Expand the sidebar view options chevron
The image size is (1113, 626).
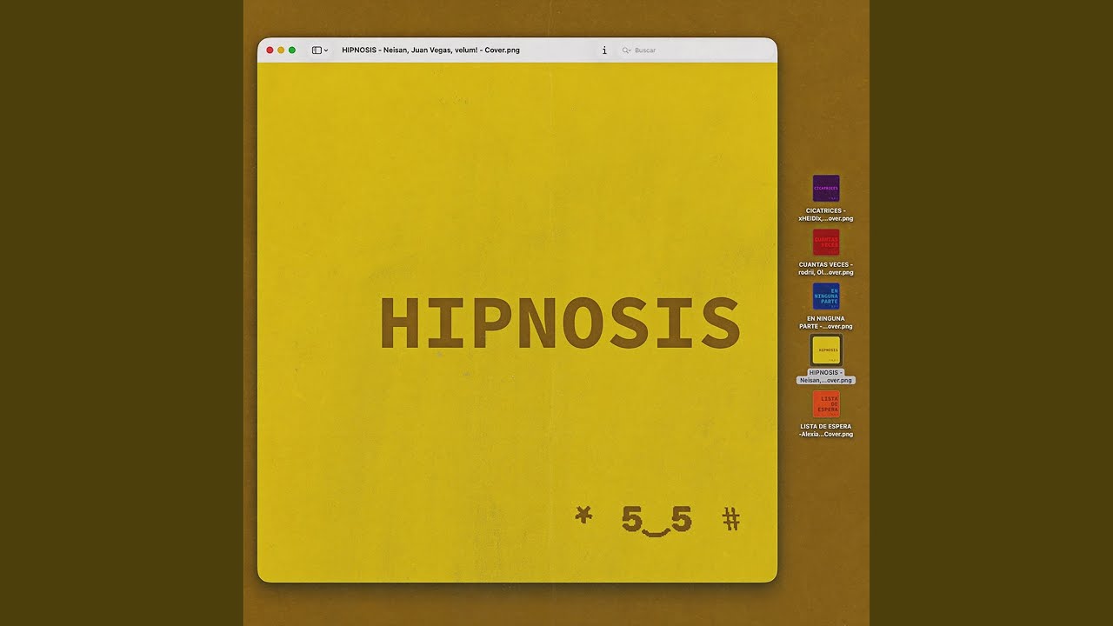tap(326, 50)
